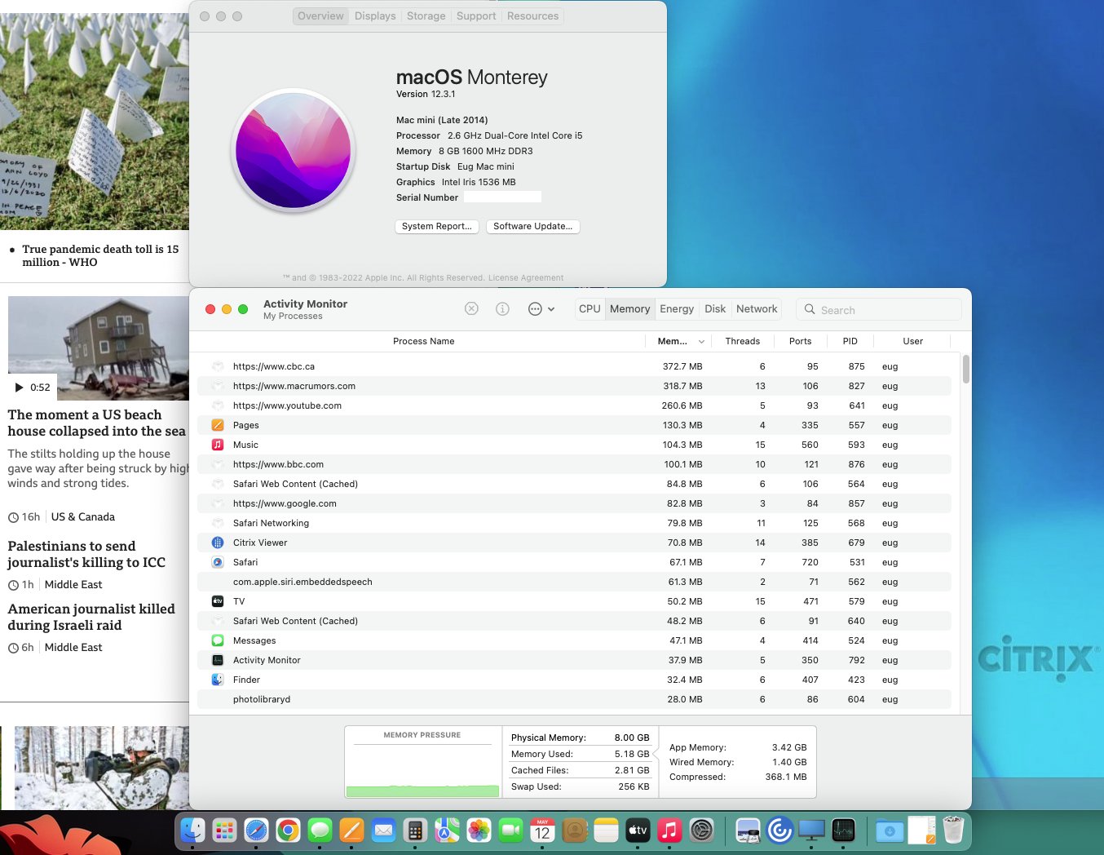Open Finder from the Dock
Viewport: 1104px width, 855px height.
point(192,831)
